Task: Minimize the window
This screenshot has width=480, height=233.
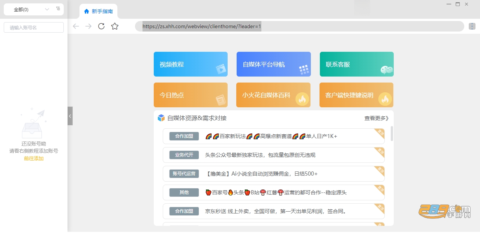Action: (x=449, y=4)
